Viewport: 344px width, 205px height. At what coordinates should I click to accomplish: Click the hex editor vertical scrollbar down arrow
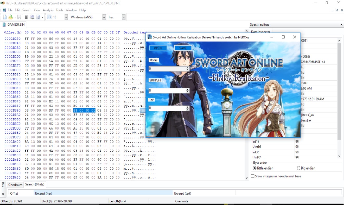247,178
